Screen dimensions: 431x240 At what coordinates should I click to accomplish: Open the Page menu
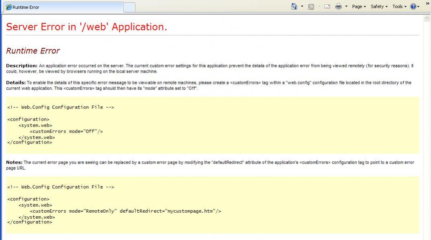pyautogui.click(x=359, y=6)
